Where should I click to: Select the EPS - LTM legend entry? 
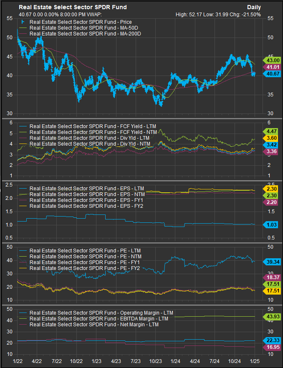pos(86,188)
